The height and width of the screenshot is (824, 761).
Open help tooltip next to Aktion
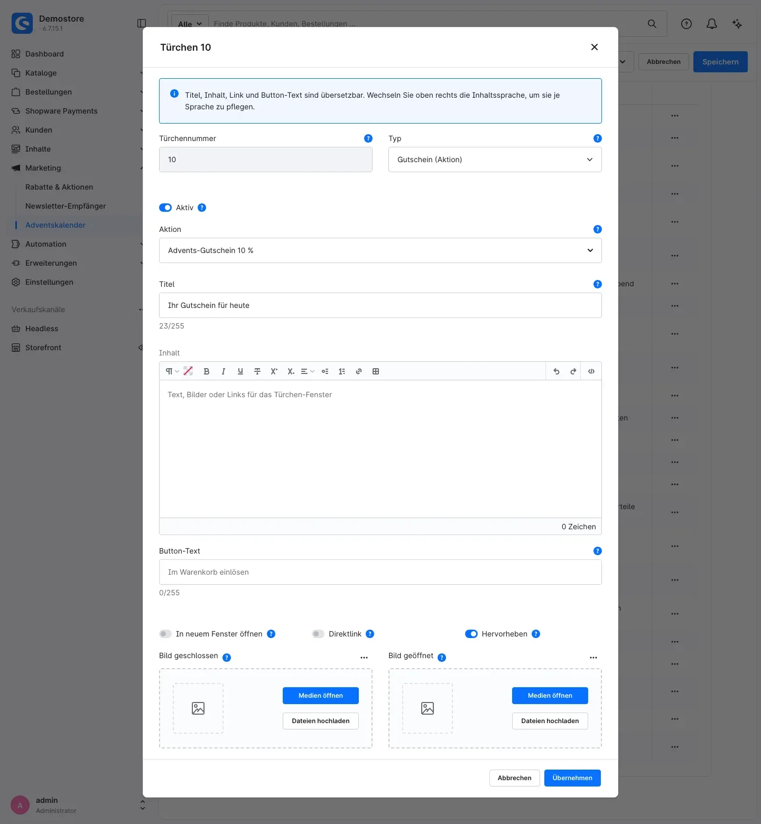click(598, 229)
